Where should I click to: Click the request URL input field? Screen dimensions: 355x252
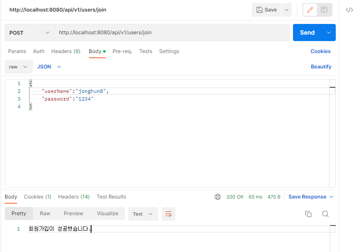(x=172, y=33)
